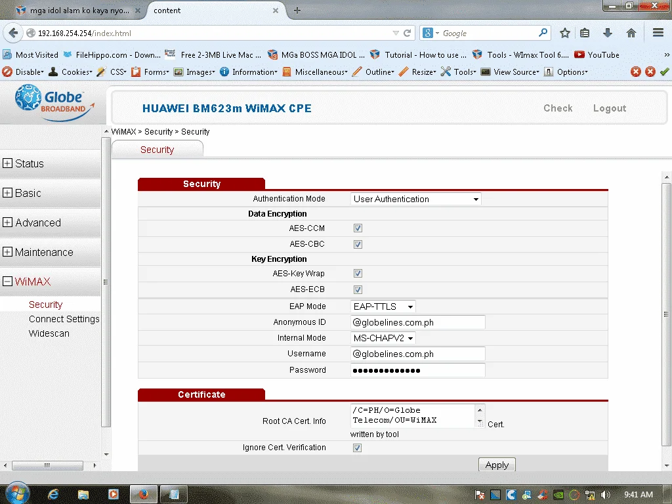Open the Windows Start menu
The height and width of the screenshot is (504, 672).
point(16,493)
